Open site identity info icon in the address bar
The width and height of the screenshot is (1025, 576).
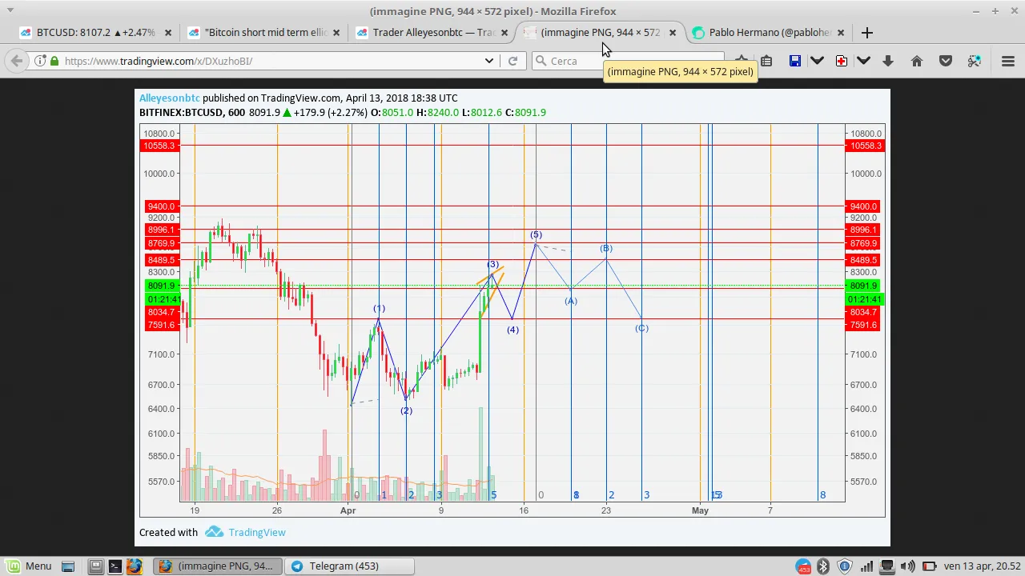(x=40, y=61)
